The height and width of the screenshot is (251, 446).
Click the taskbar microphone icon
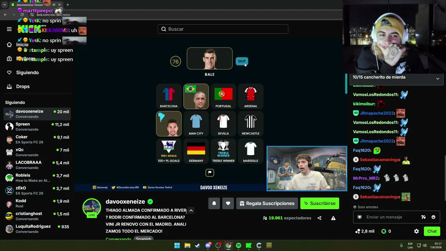pos(401,245)
